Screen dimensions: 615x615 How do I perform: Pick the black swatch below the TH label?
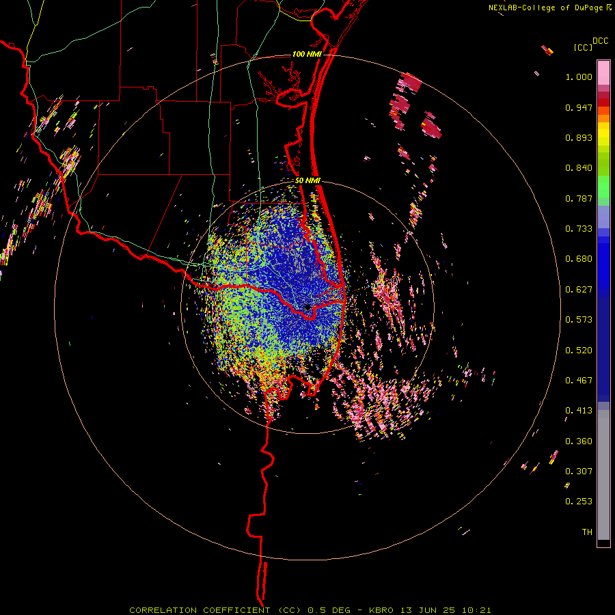click(x=603, y=543)
